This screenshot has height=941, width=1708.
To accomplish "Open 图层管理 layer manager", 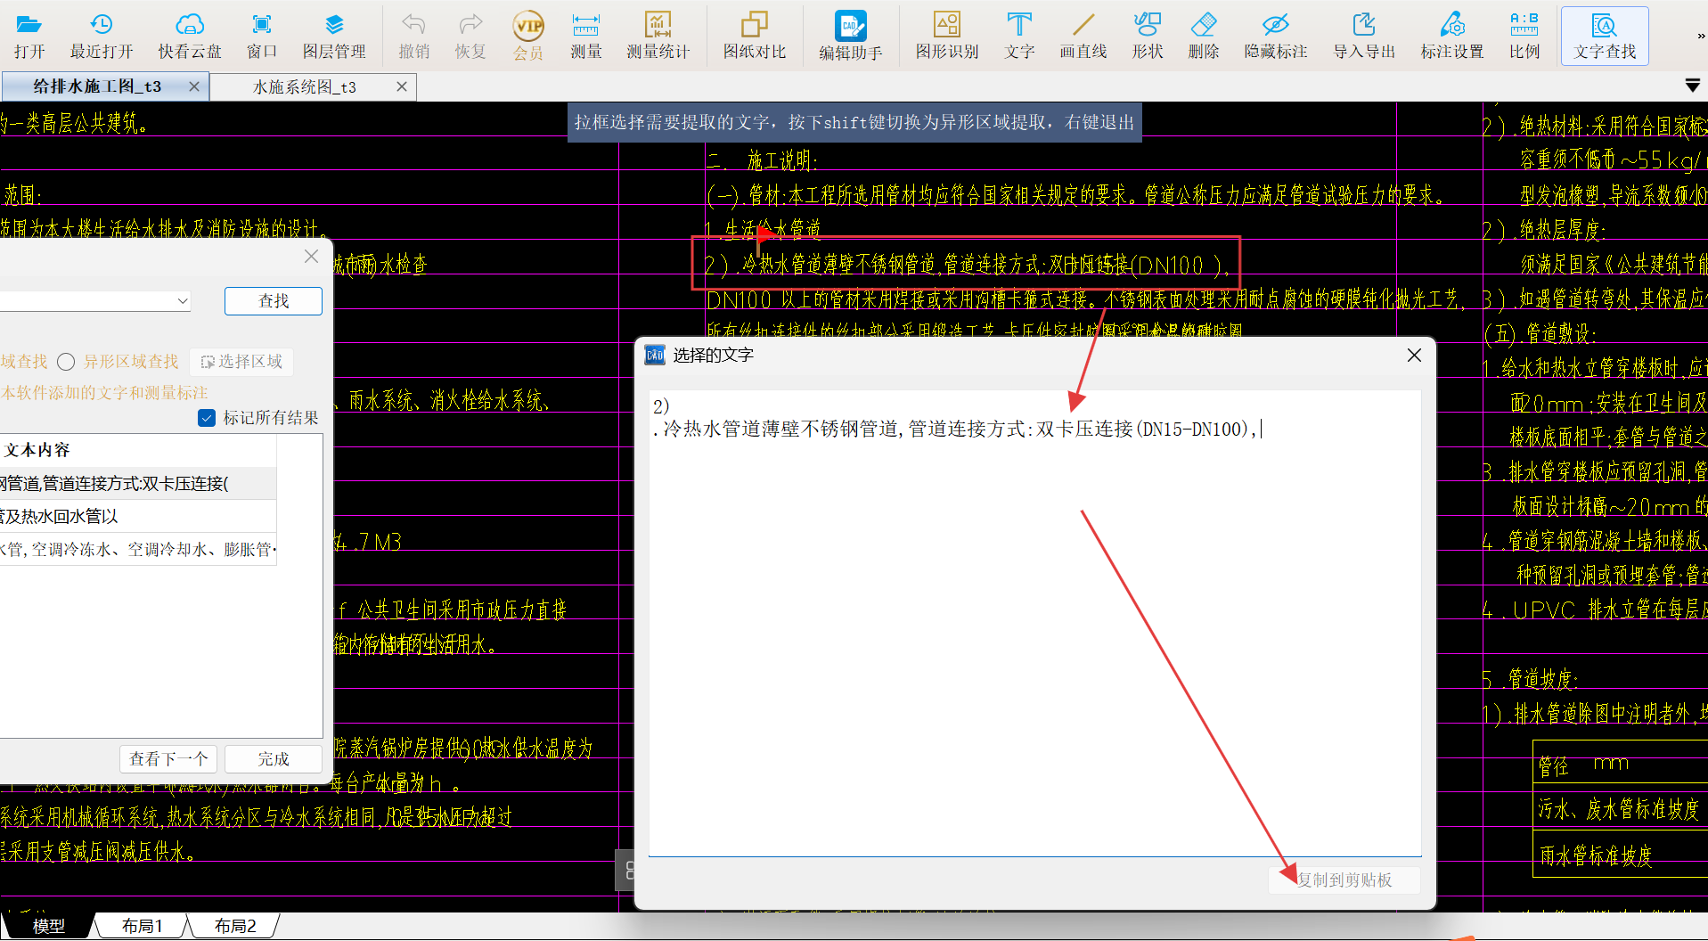I will tap(334, 36).
